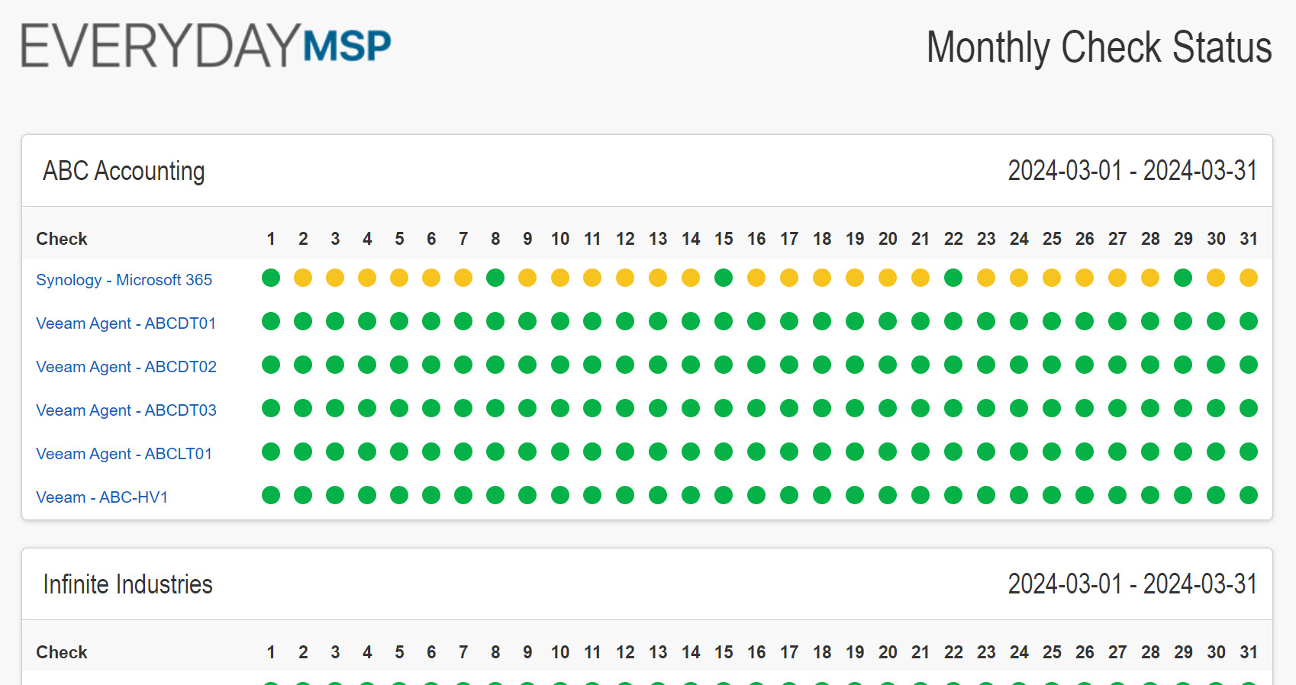
Task: Open Veeam Agent - ABCLT01 check link
Action: pos(124,454)
